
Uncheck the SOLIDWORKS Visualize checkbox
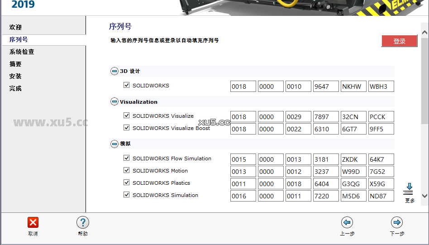tap(127, 115)
